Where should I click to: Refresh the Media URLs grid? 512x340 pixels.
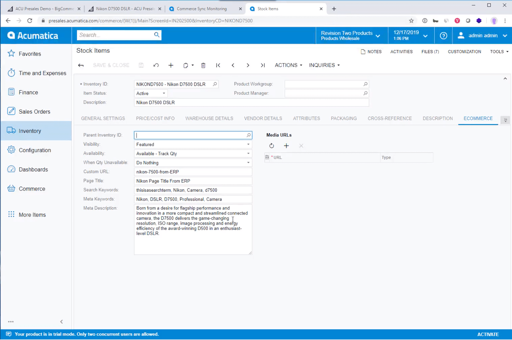272,146
